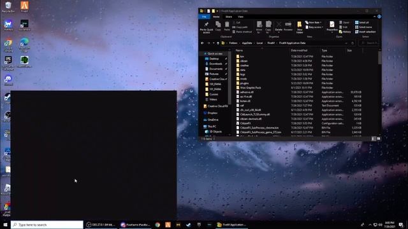Image resolution: width=408 pixels, height=229 pixels.
Task: Click Explorer Up one level arrow
Action: [218, 43]
